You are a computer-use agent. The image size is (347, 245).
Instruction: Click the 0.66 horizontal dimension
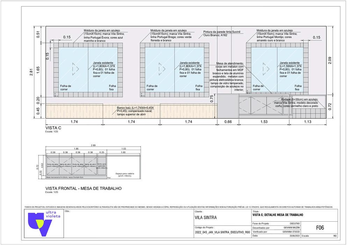click(x=228, y=121)
